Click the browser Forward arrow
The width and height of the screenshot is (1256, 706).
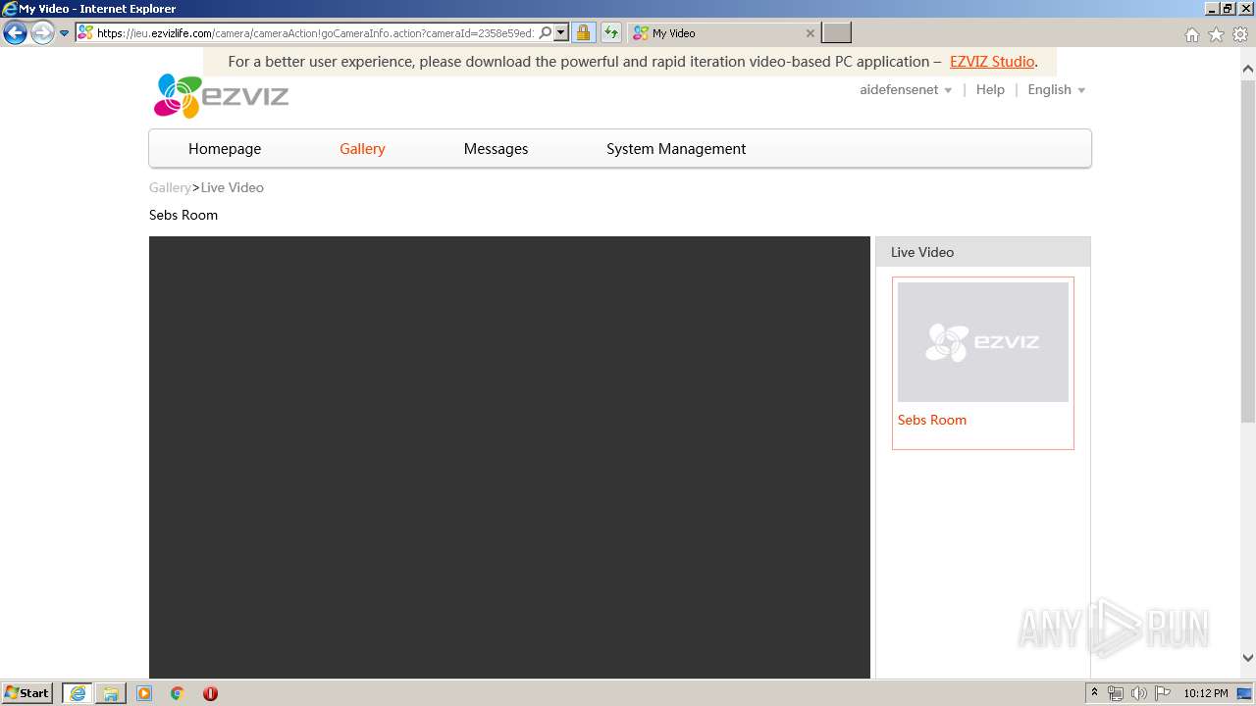point(42,33)
